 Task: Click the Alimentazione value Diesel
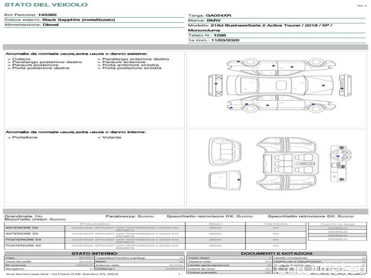[x=51, y=25]
